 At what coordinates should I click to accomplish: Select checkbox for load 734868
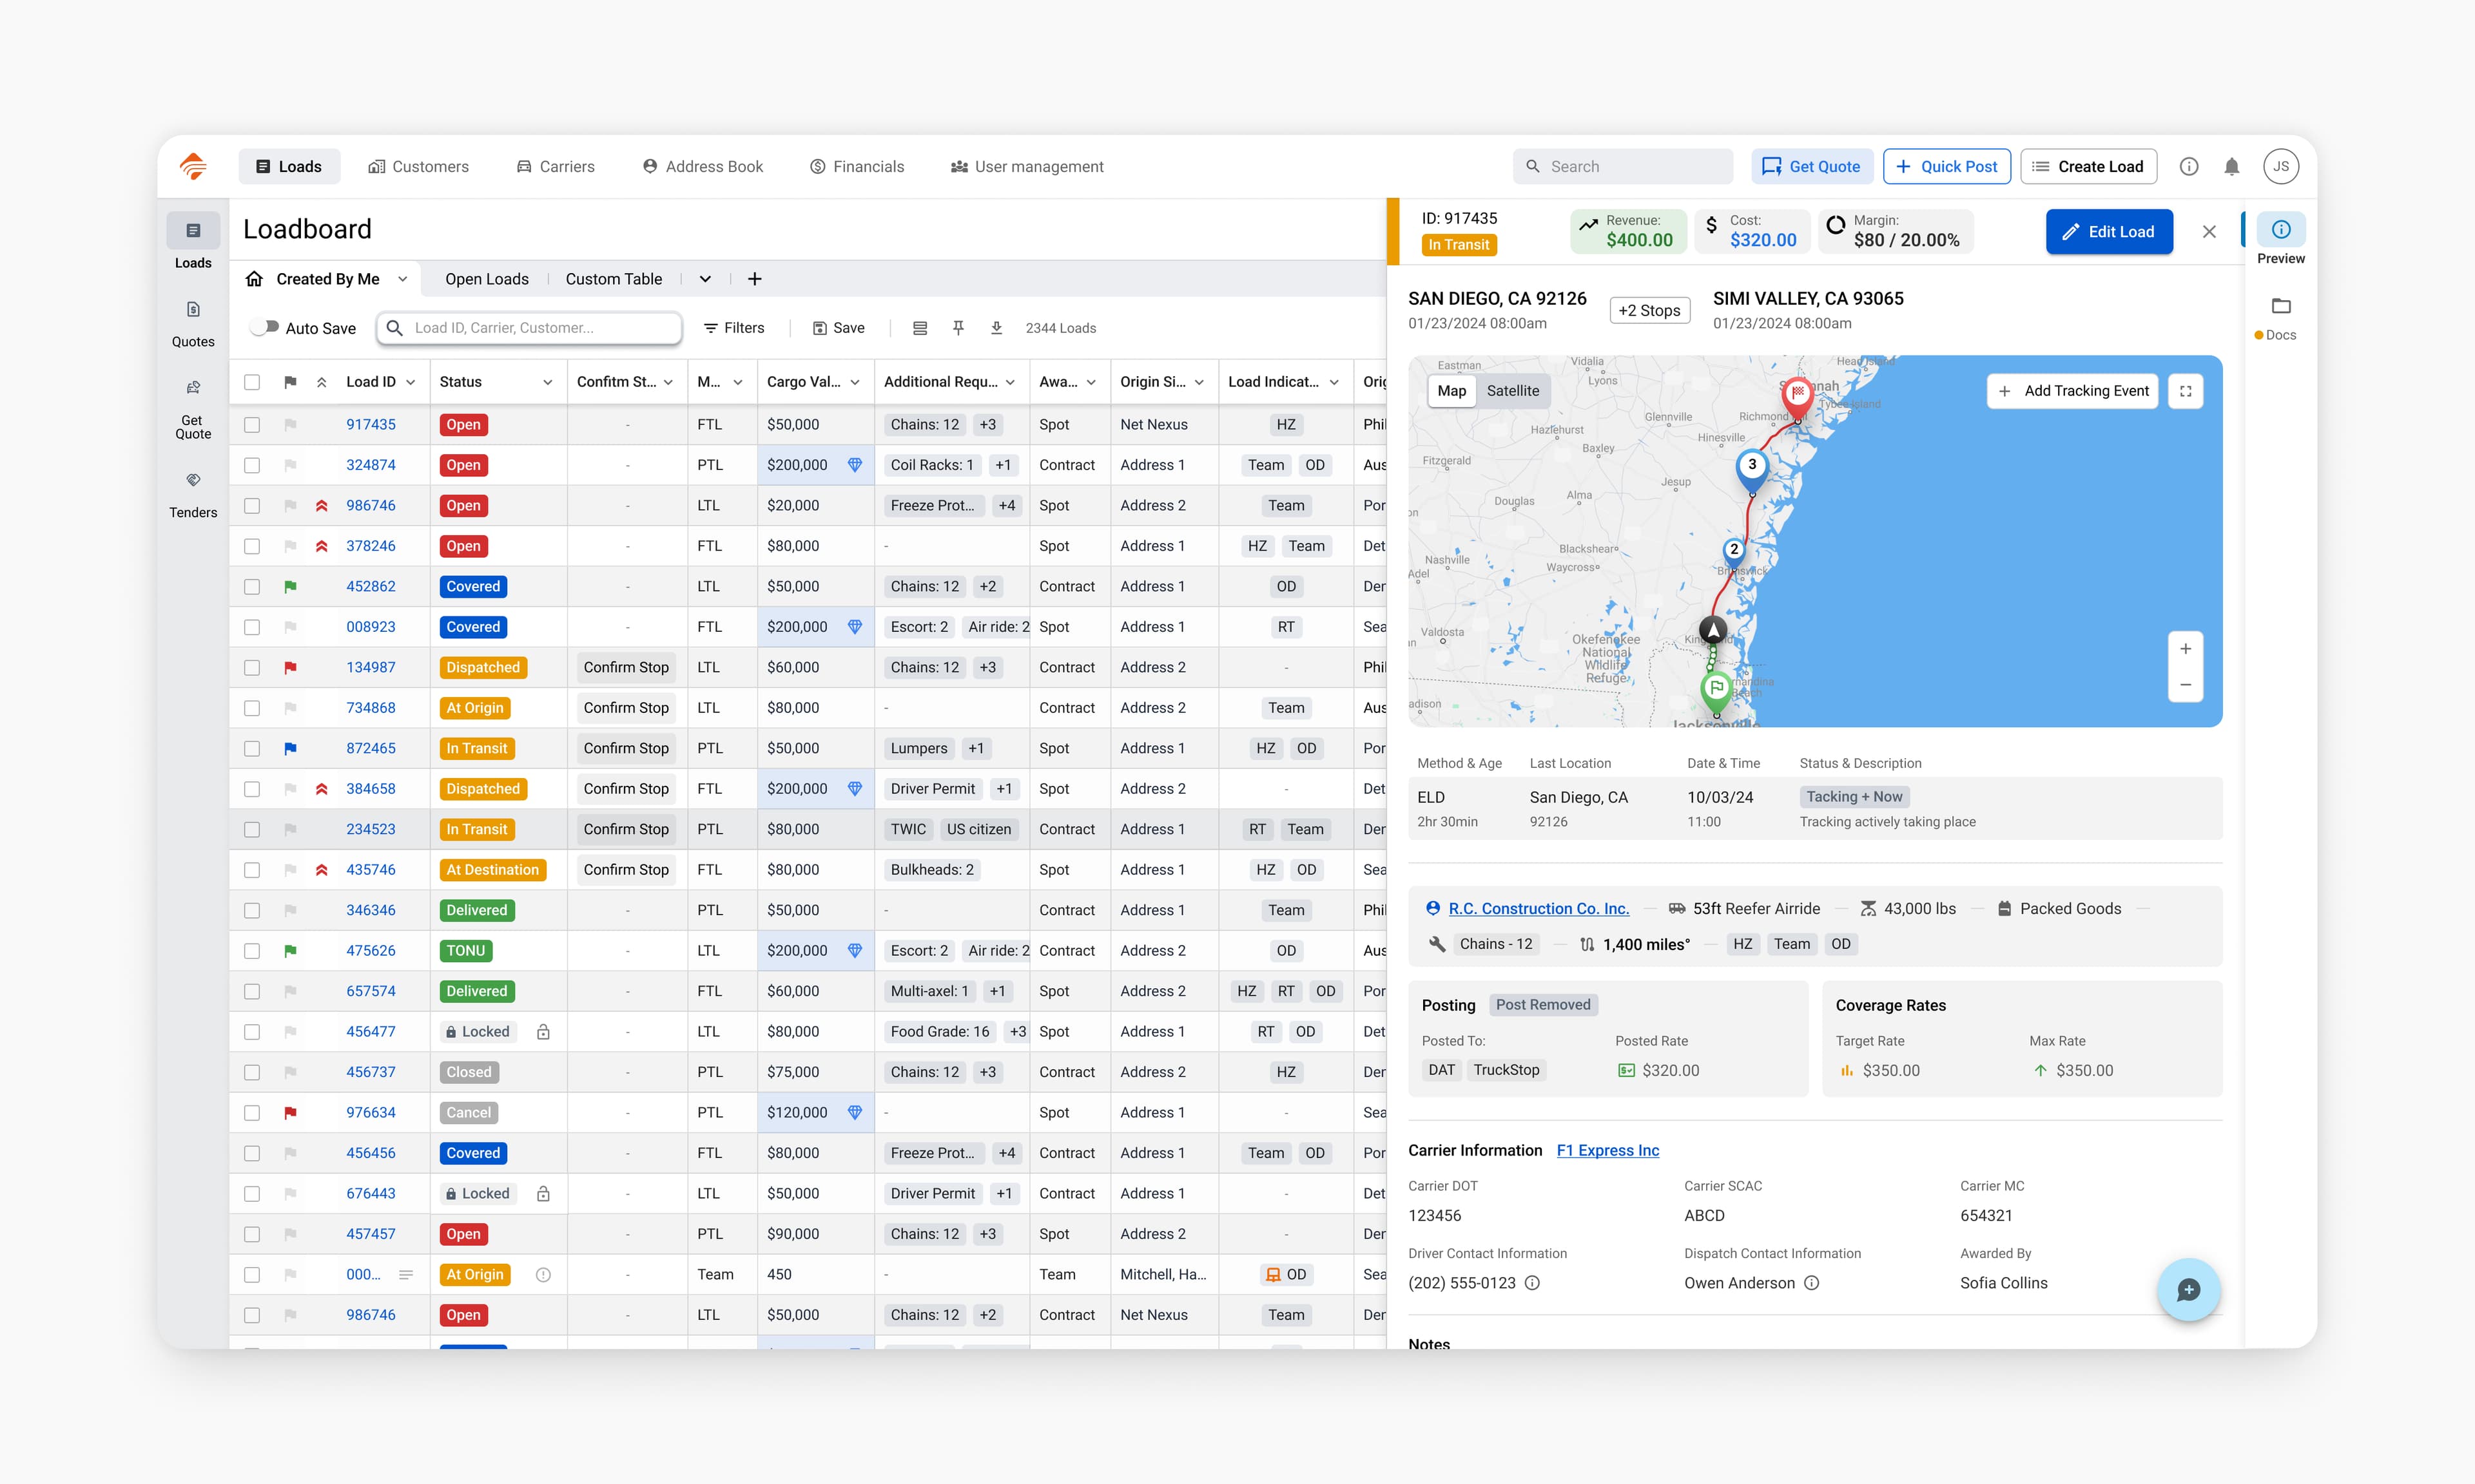[252, 708]
